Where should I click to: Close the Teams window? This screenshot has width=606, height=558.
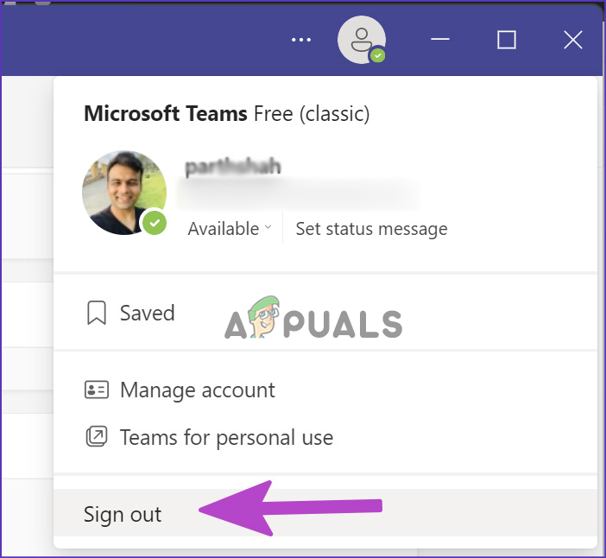[x=572, y=40]
